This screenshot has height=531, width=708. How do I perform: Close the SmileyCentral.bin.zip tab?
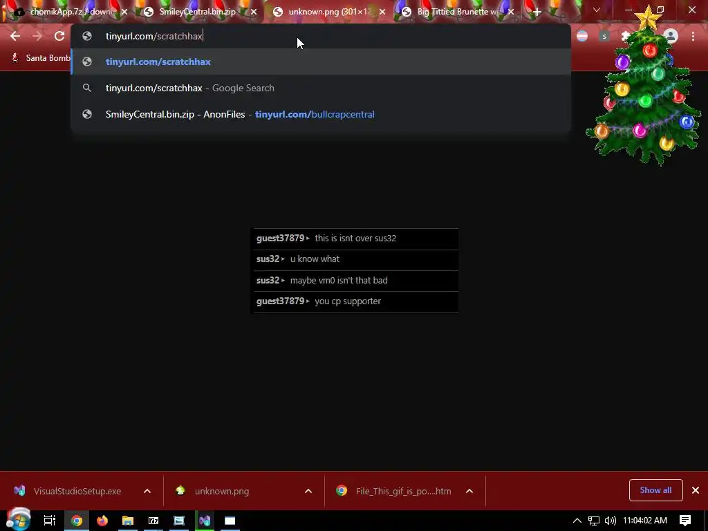pyautogui.click(x=254, y=12)
